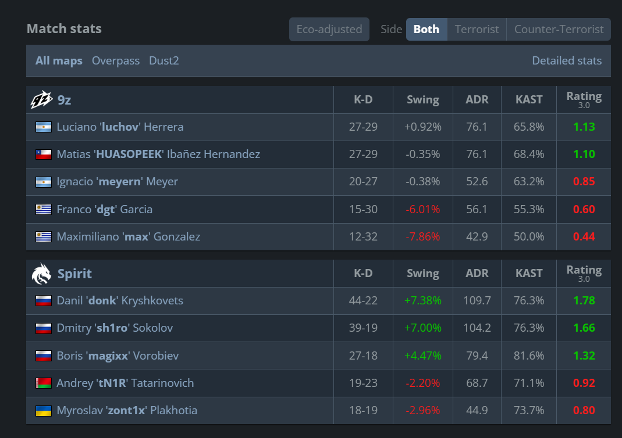Click the Spirit dragon logo icon
The width and height of the screenshot is (622, 438).
point(42,273)
